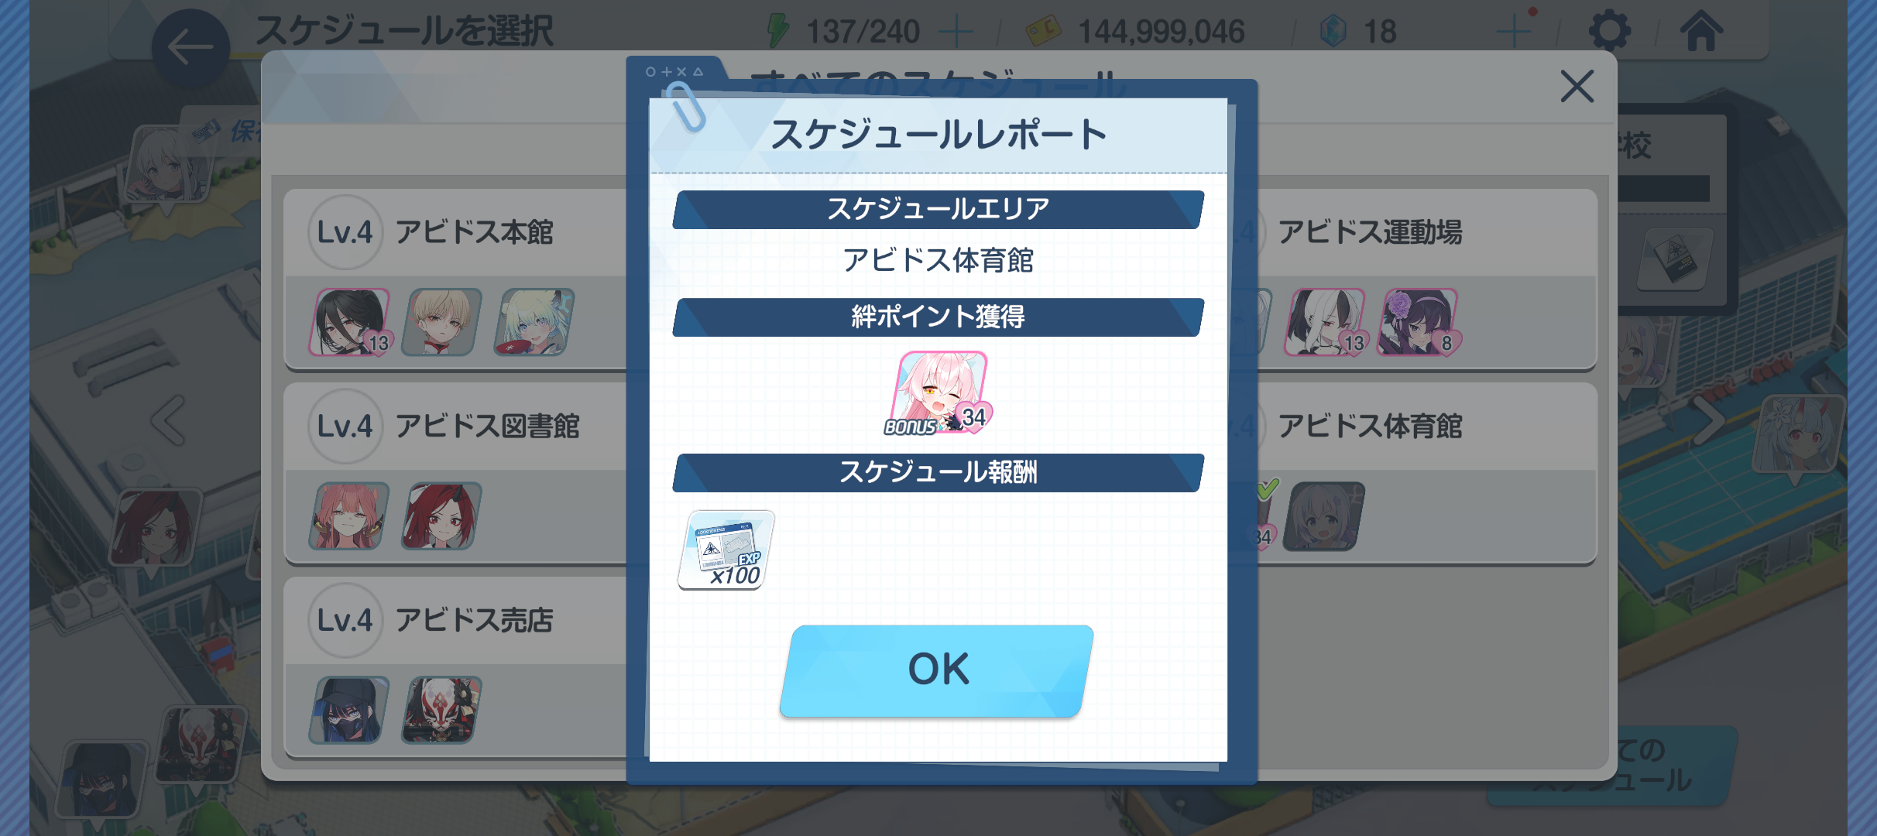Open the home screen icon
The height and width of the screenshot is (836, 1877).
1701,31
